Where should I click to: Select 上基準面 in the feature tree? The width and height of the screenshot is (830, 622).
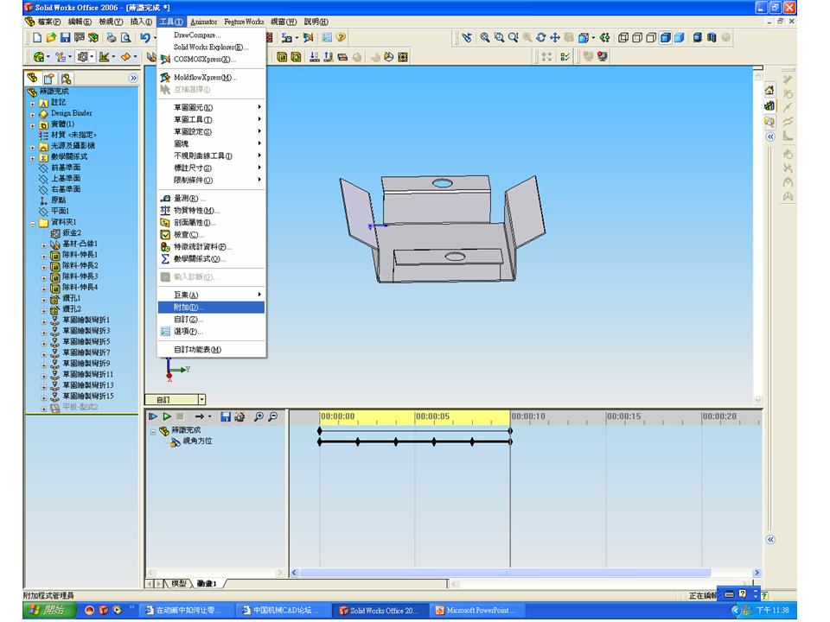(66, 178)
